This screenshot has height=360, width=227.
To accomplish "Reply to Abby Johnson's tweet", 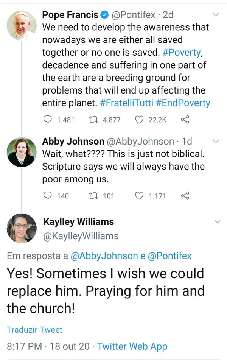I will point(47,196).
